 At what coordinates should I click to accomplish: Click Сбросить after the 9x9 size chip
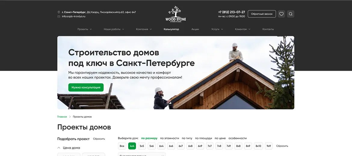point(282,146)
